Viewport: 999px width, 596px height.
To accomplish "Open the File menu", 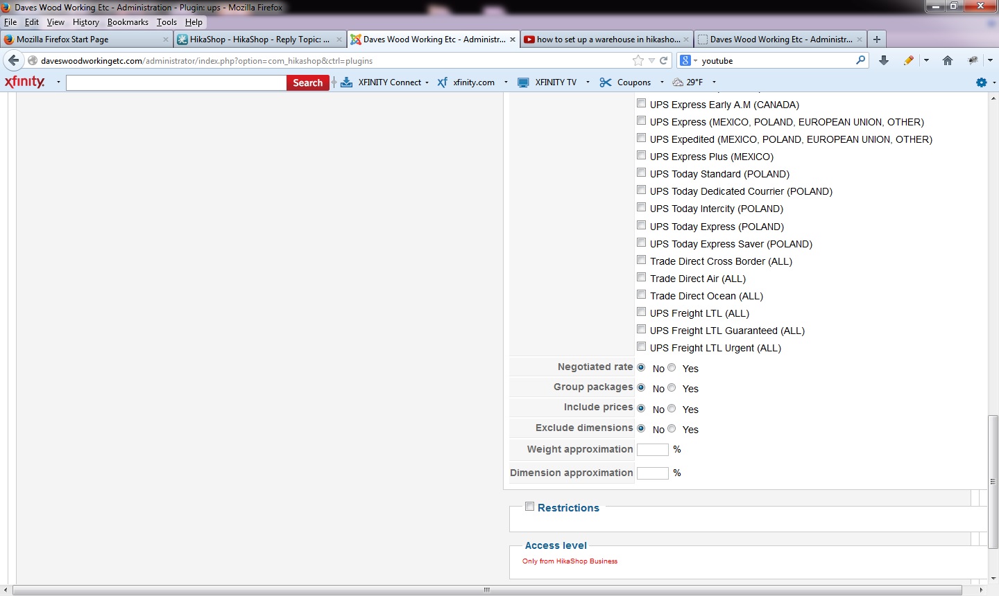I will [x=10, y=22].
